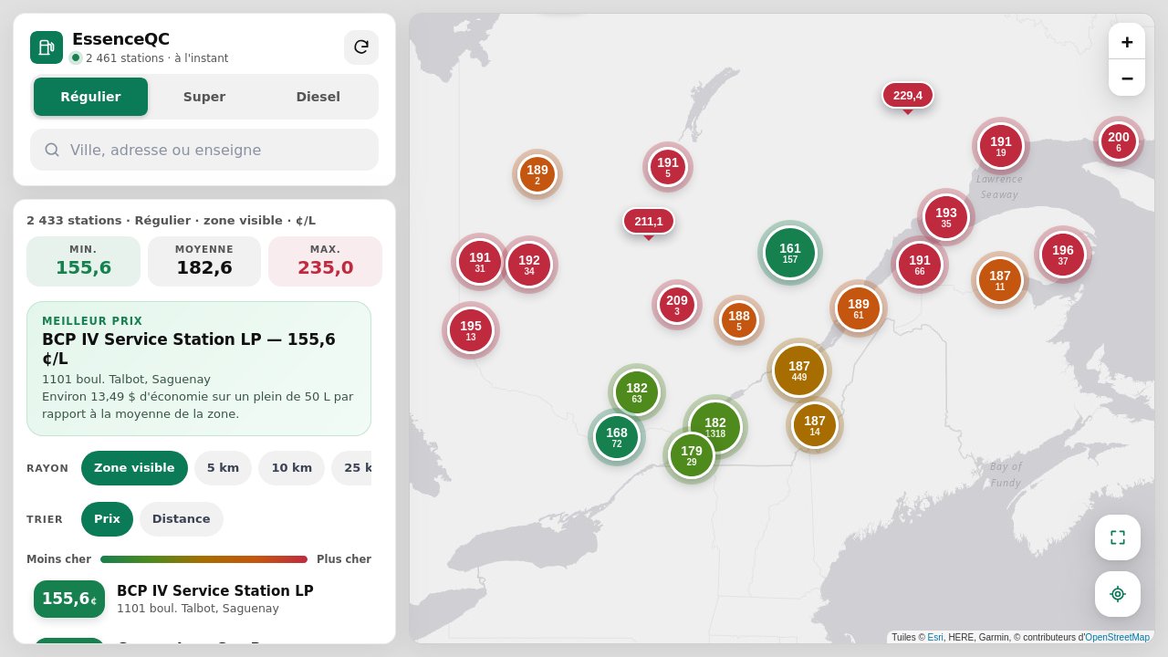Image resolution: width=1168 pixels, height=657 pixels.
Task: Expand the 193 cluster with 35 stations
Action: tap(946, 217)
